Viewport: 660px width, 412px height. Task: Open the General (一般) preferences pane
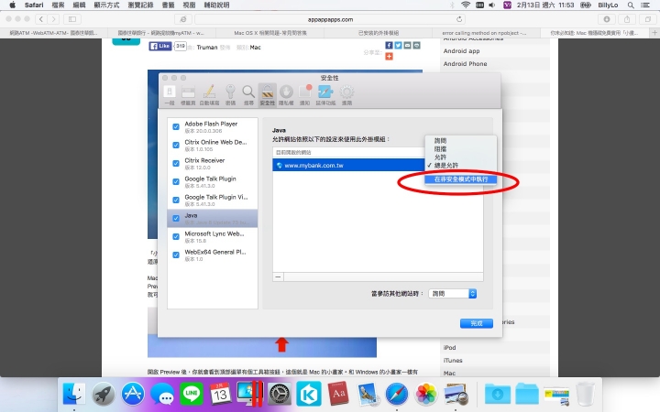coord(170,95)
